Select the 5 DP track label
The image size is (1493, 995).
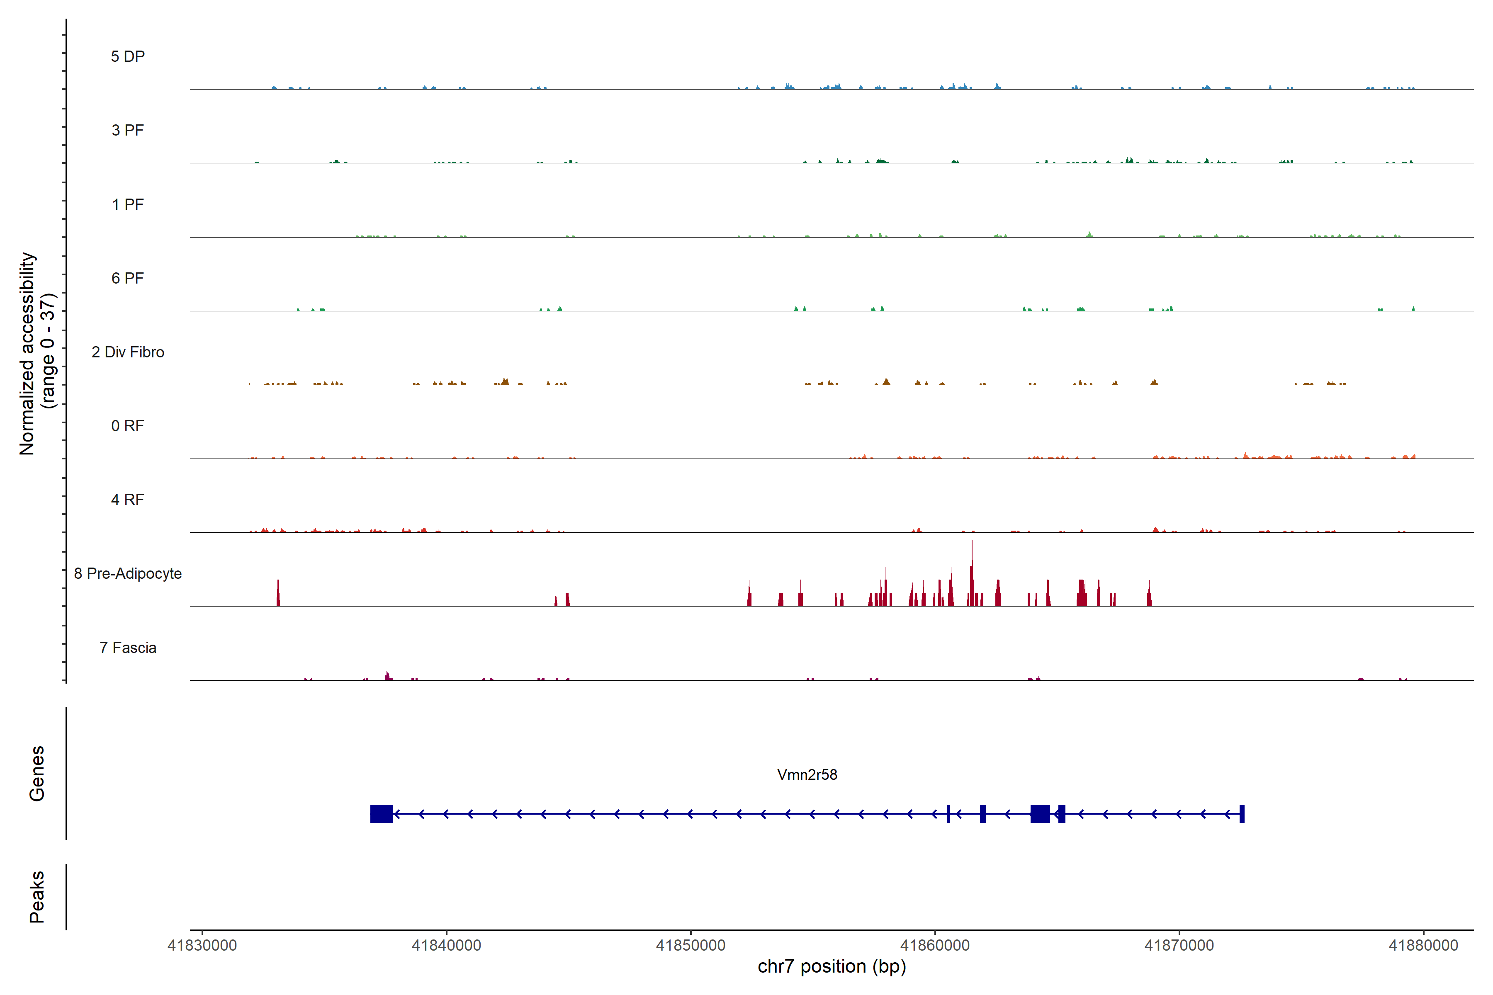click(128, 56)
